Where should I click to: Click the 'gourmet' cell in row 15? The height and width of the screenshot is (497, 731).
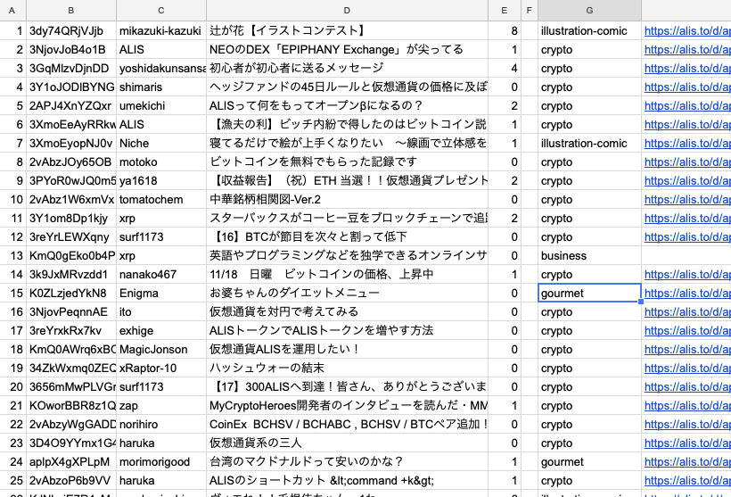(589, 293)
